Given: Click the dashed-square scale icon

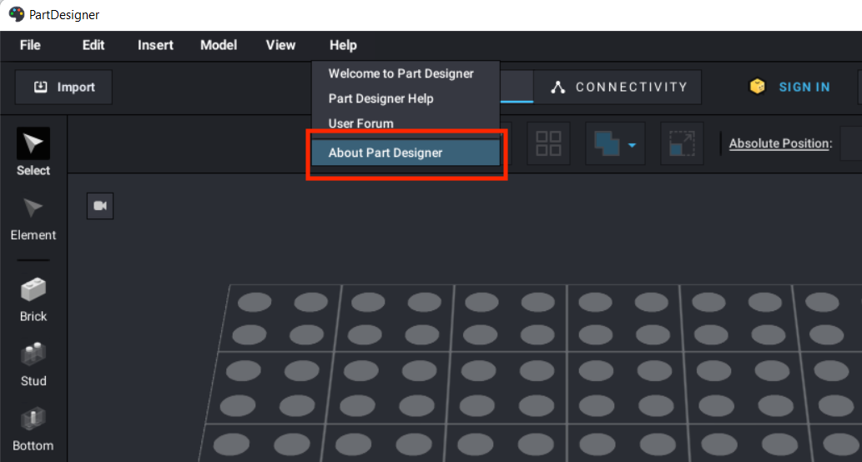Looking at the screenshot, I should 682,143.
